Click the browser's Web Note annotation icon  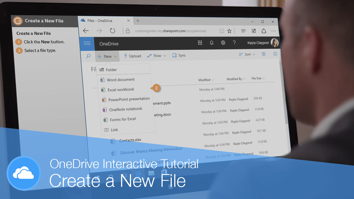(x=254, y=31)
